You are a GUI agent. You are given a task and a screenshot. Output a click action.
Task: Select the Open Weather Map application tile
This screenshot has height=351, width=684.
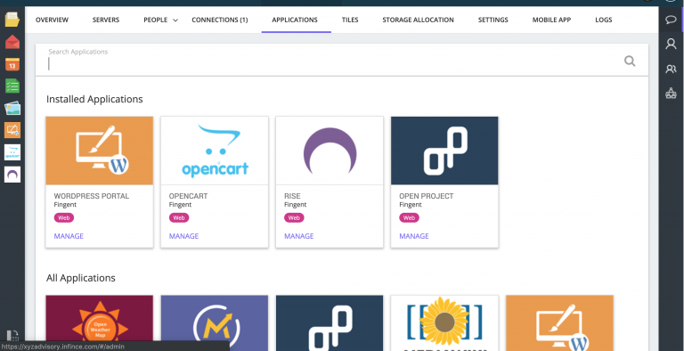point(100,323)
